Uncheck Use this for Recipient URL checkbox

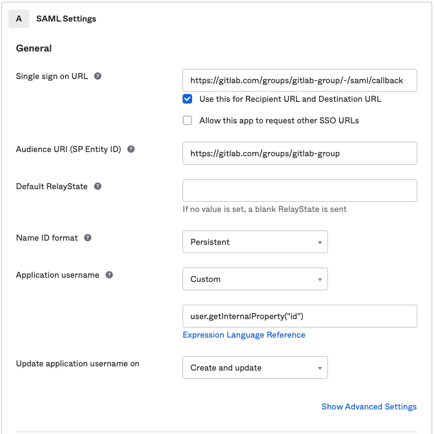pos(188,99)
